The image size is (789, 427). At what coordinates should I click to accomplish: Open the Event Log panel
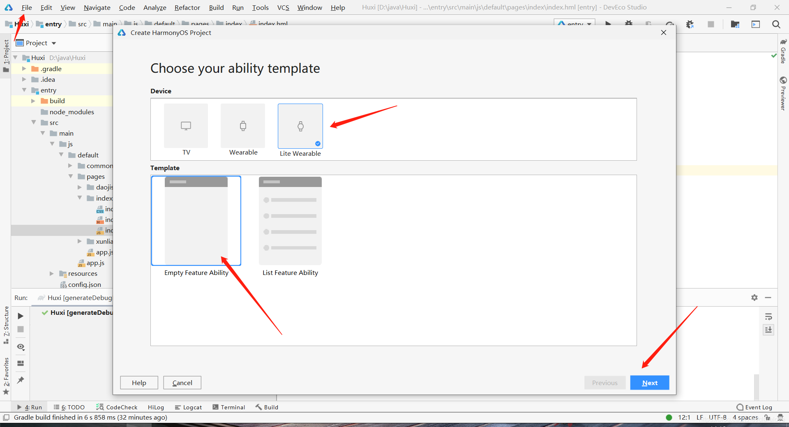pos(754,407)
